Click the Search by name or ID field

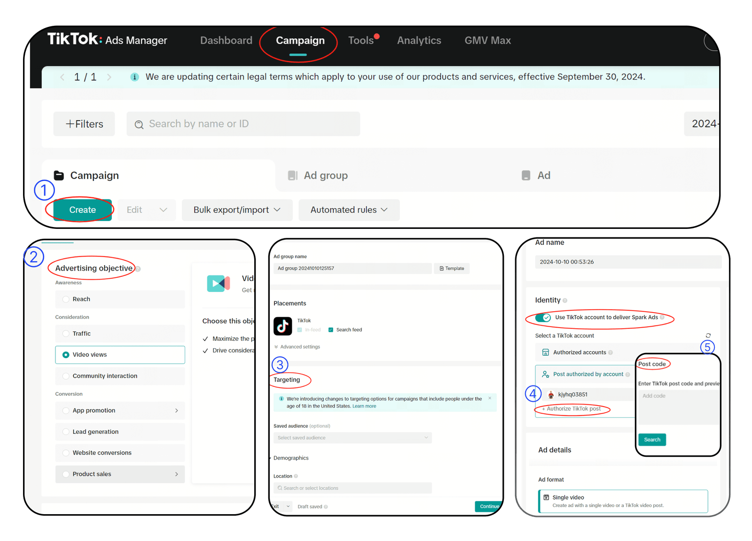(243, 124)
